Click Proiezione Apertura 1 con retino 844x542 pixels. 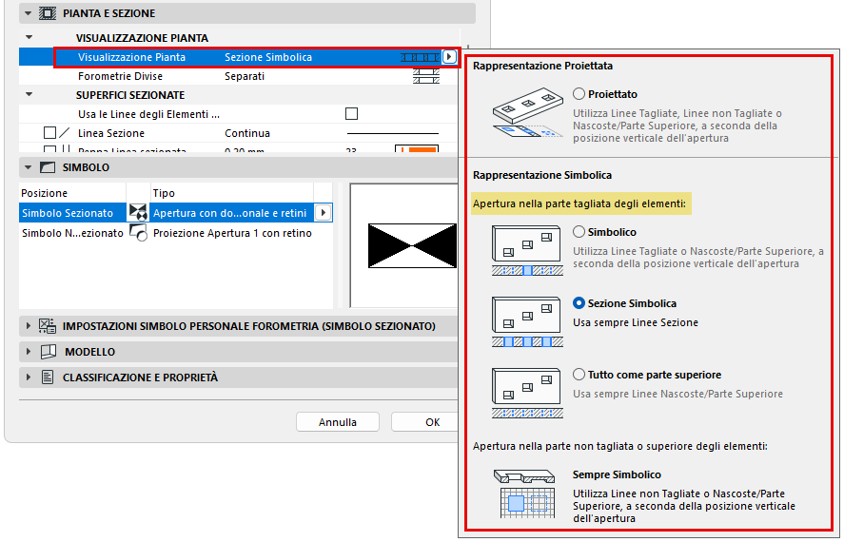[x=232, y=233]
